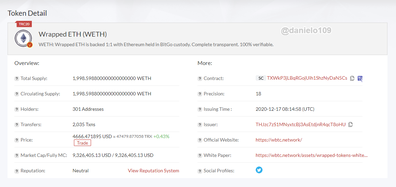The width and height of the screenshot is (396, 187).
Task: Click the help icon beside Total Supply
Action: tap(17, 79)
